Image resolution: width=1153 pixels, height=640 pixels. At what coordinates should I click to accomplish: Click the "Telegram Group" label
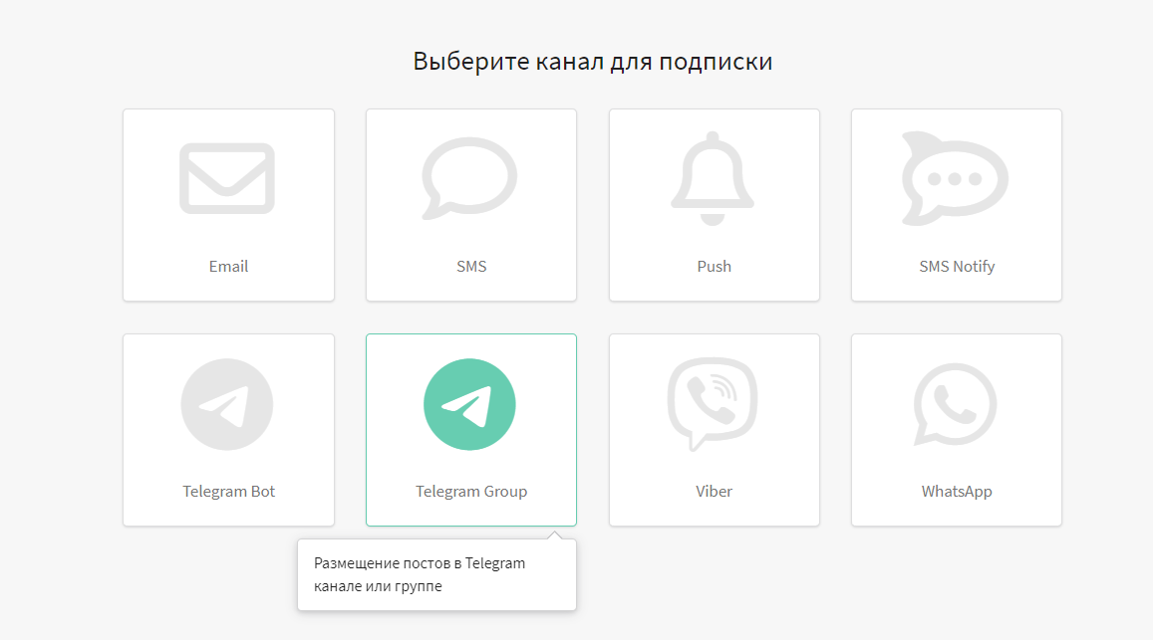471,492
